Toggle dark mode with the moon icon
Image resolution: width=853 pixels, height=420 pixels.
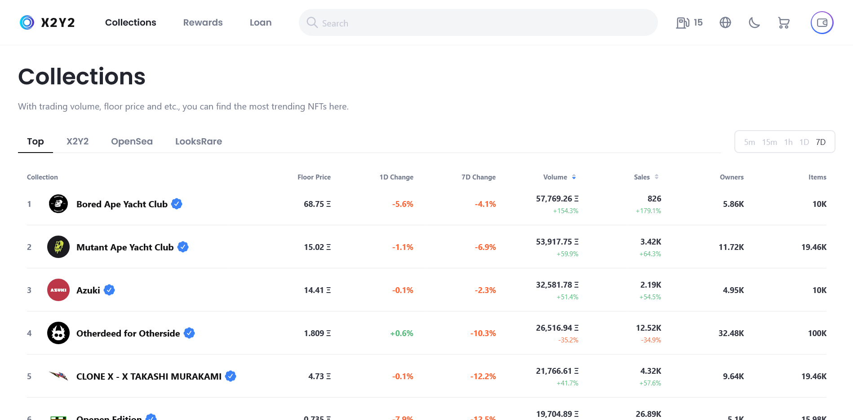(754, 22)
